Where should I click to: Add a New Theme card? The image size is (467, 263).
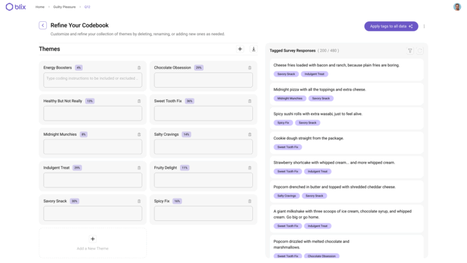92,242
